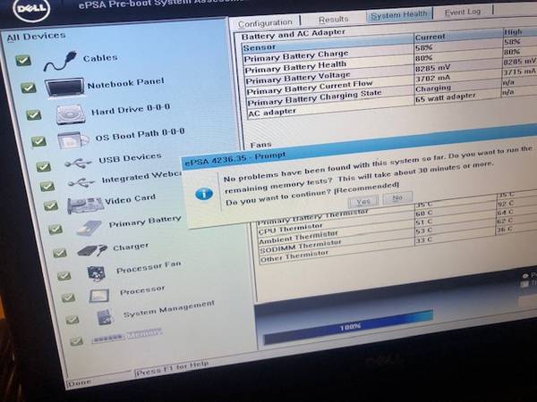The width and height of the screenshot is (537, 402).
Task: Click the blue info icon in prompt
Action: coord(204,191)
